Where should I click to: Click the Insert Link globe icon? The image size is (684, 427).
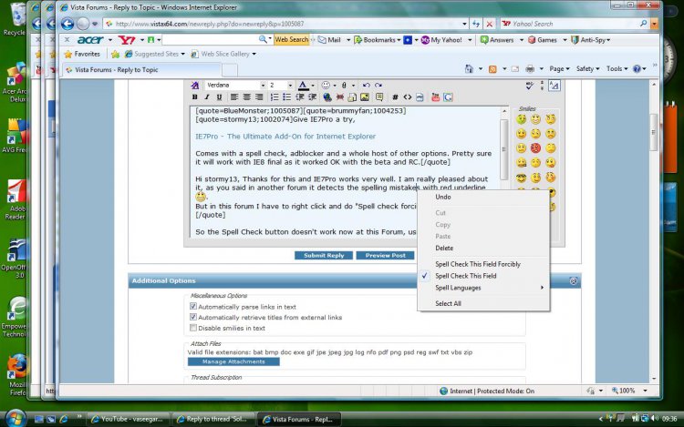coord(327,97)
